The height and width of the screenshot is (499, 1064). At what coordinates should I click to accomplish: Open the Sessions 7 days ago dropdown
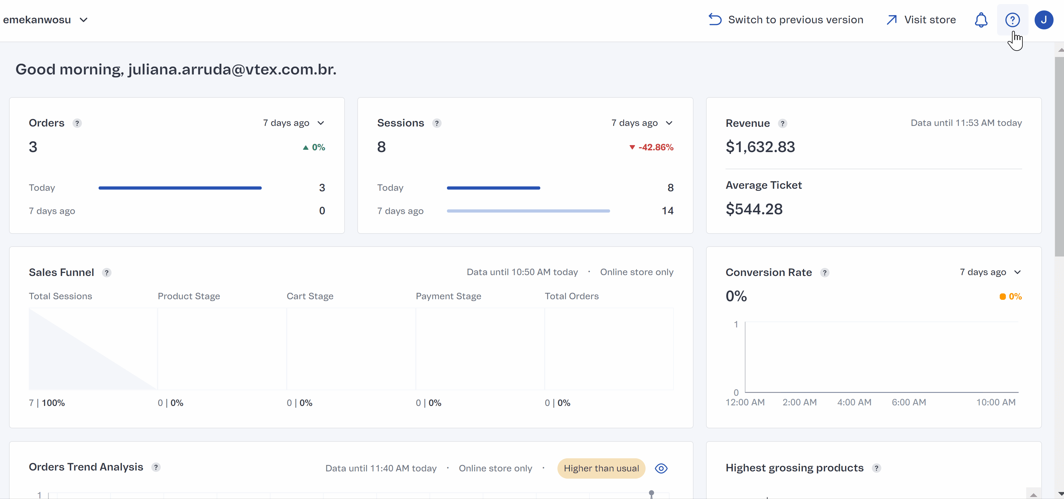tap(642, 123)
